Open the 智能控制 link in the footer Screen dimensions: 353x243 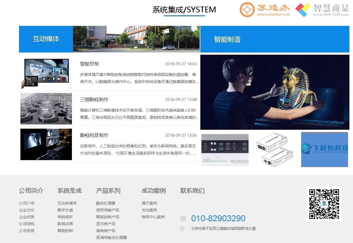(x=65, y=231)
